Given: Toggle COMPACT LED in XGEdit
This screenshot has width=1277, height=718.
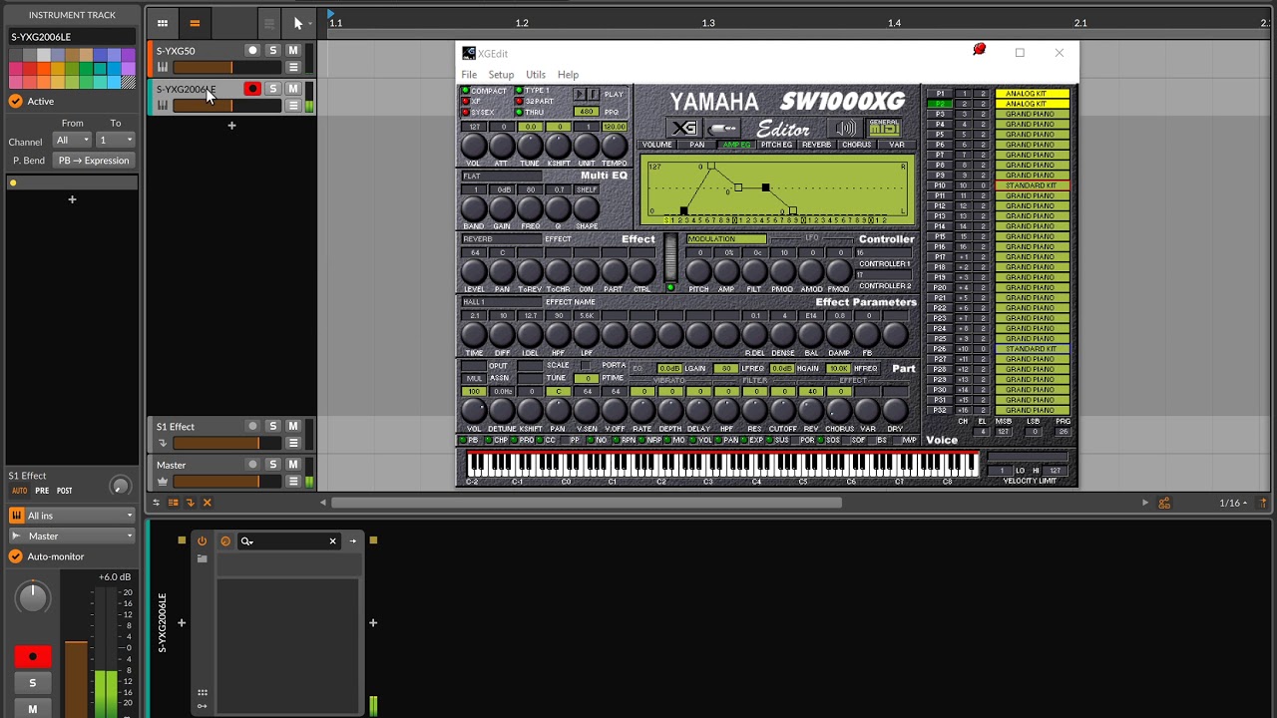Looking at the screenshot, I should [x=465, y=91].
